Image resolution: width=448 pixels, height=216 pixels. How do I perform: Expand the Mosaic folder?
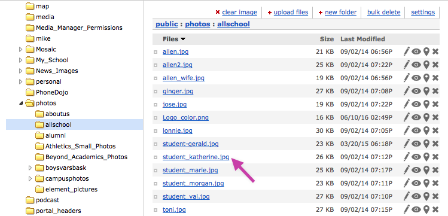(20, 49)
